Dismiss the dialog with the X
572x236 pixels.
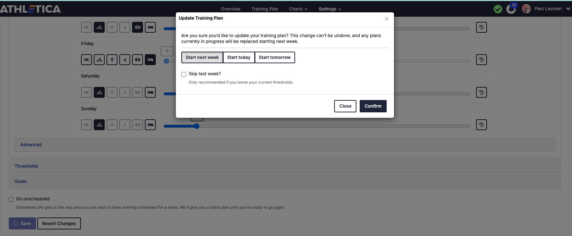point(386,19)
